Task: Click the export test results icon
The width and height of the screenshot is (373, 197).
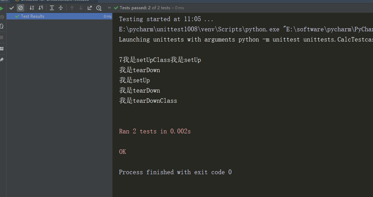Action: [89, 7]
